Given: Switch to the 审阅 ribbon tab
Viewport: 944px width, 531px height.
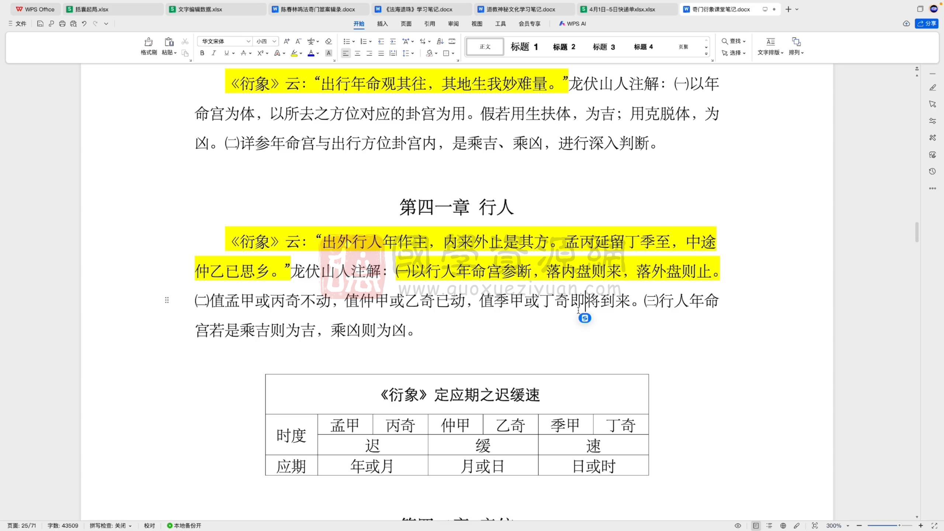Looking at the screenshot, I should [x=453, y=24].
